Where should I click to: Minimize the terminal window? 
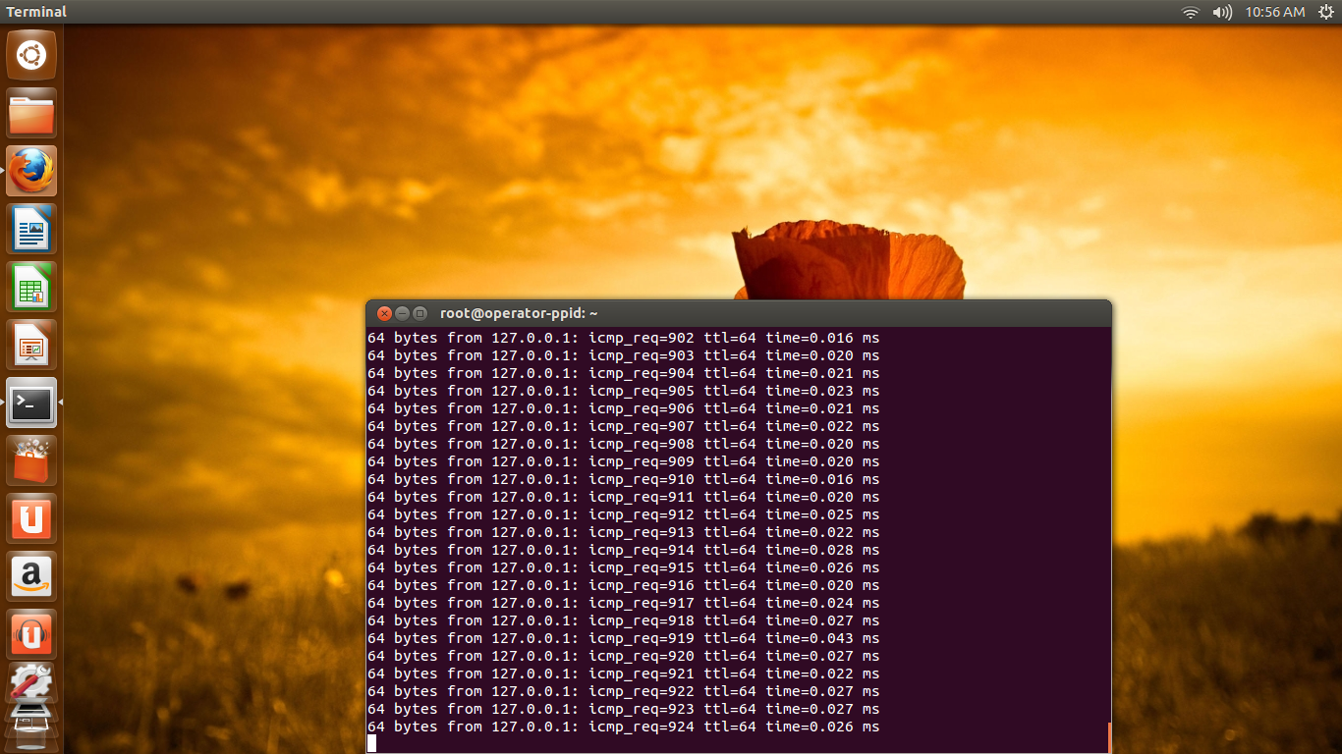[402, 313]
